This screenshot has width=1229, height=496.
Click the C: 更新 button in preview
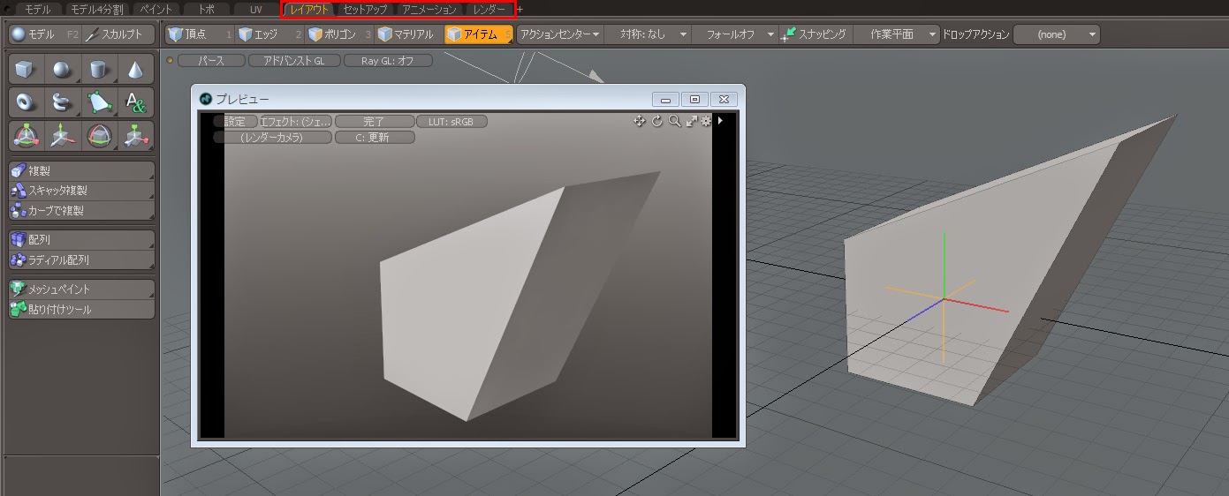[x=373, y=138]
